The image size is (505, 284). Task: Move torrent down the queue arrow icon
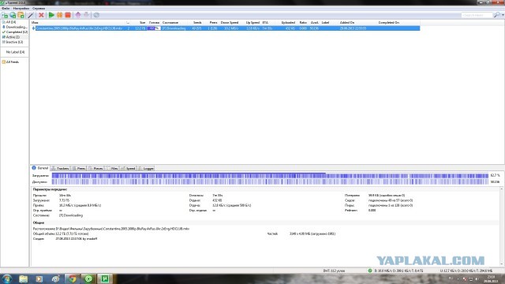[x=86, y=15]
